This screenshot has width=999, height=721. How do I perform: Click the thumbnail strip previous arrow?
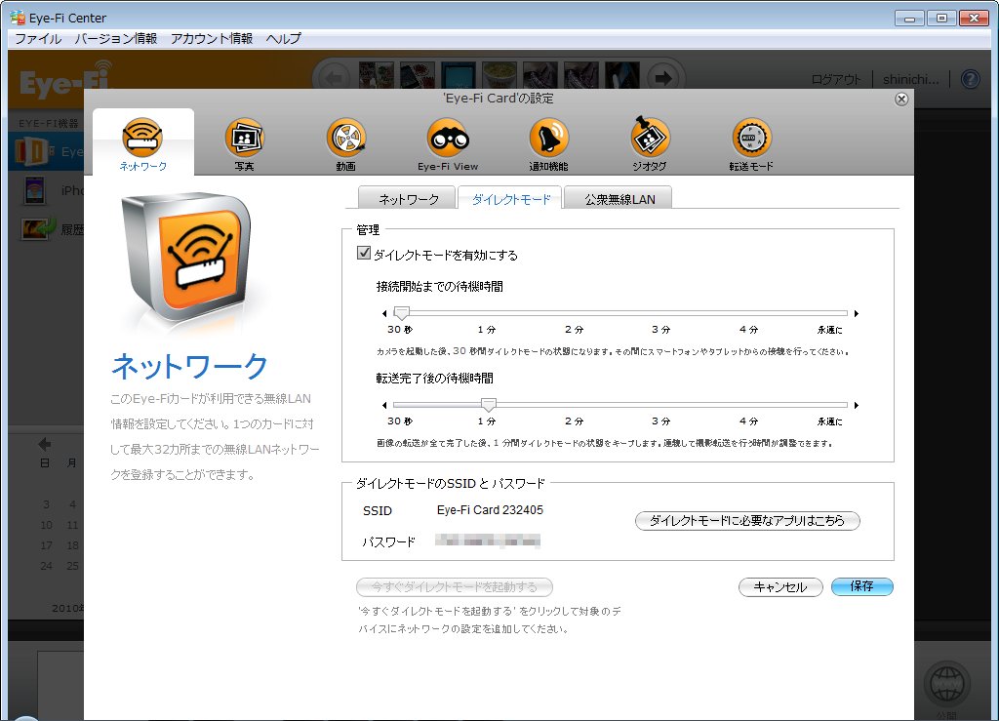coord(334,78)
